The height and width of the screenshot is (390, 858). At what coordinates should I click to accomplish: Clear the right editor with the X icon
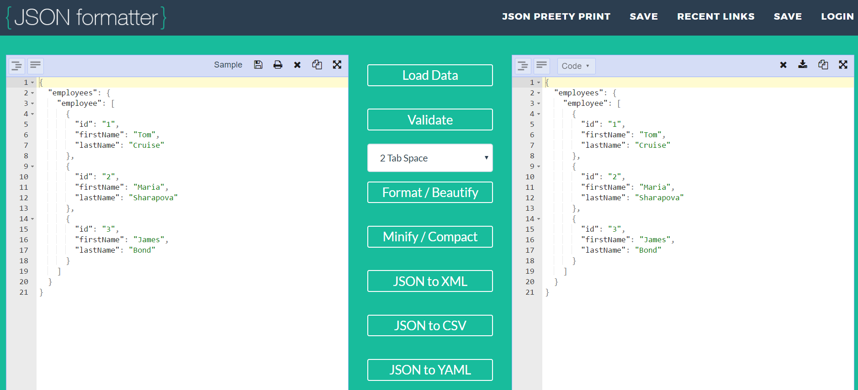click(x=783, y=65)
